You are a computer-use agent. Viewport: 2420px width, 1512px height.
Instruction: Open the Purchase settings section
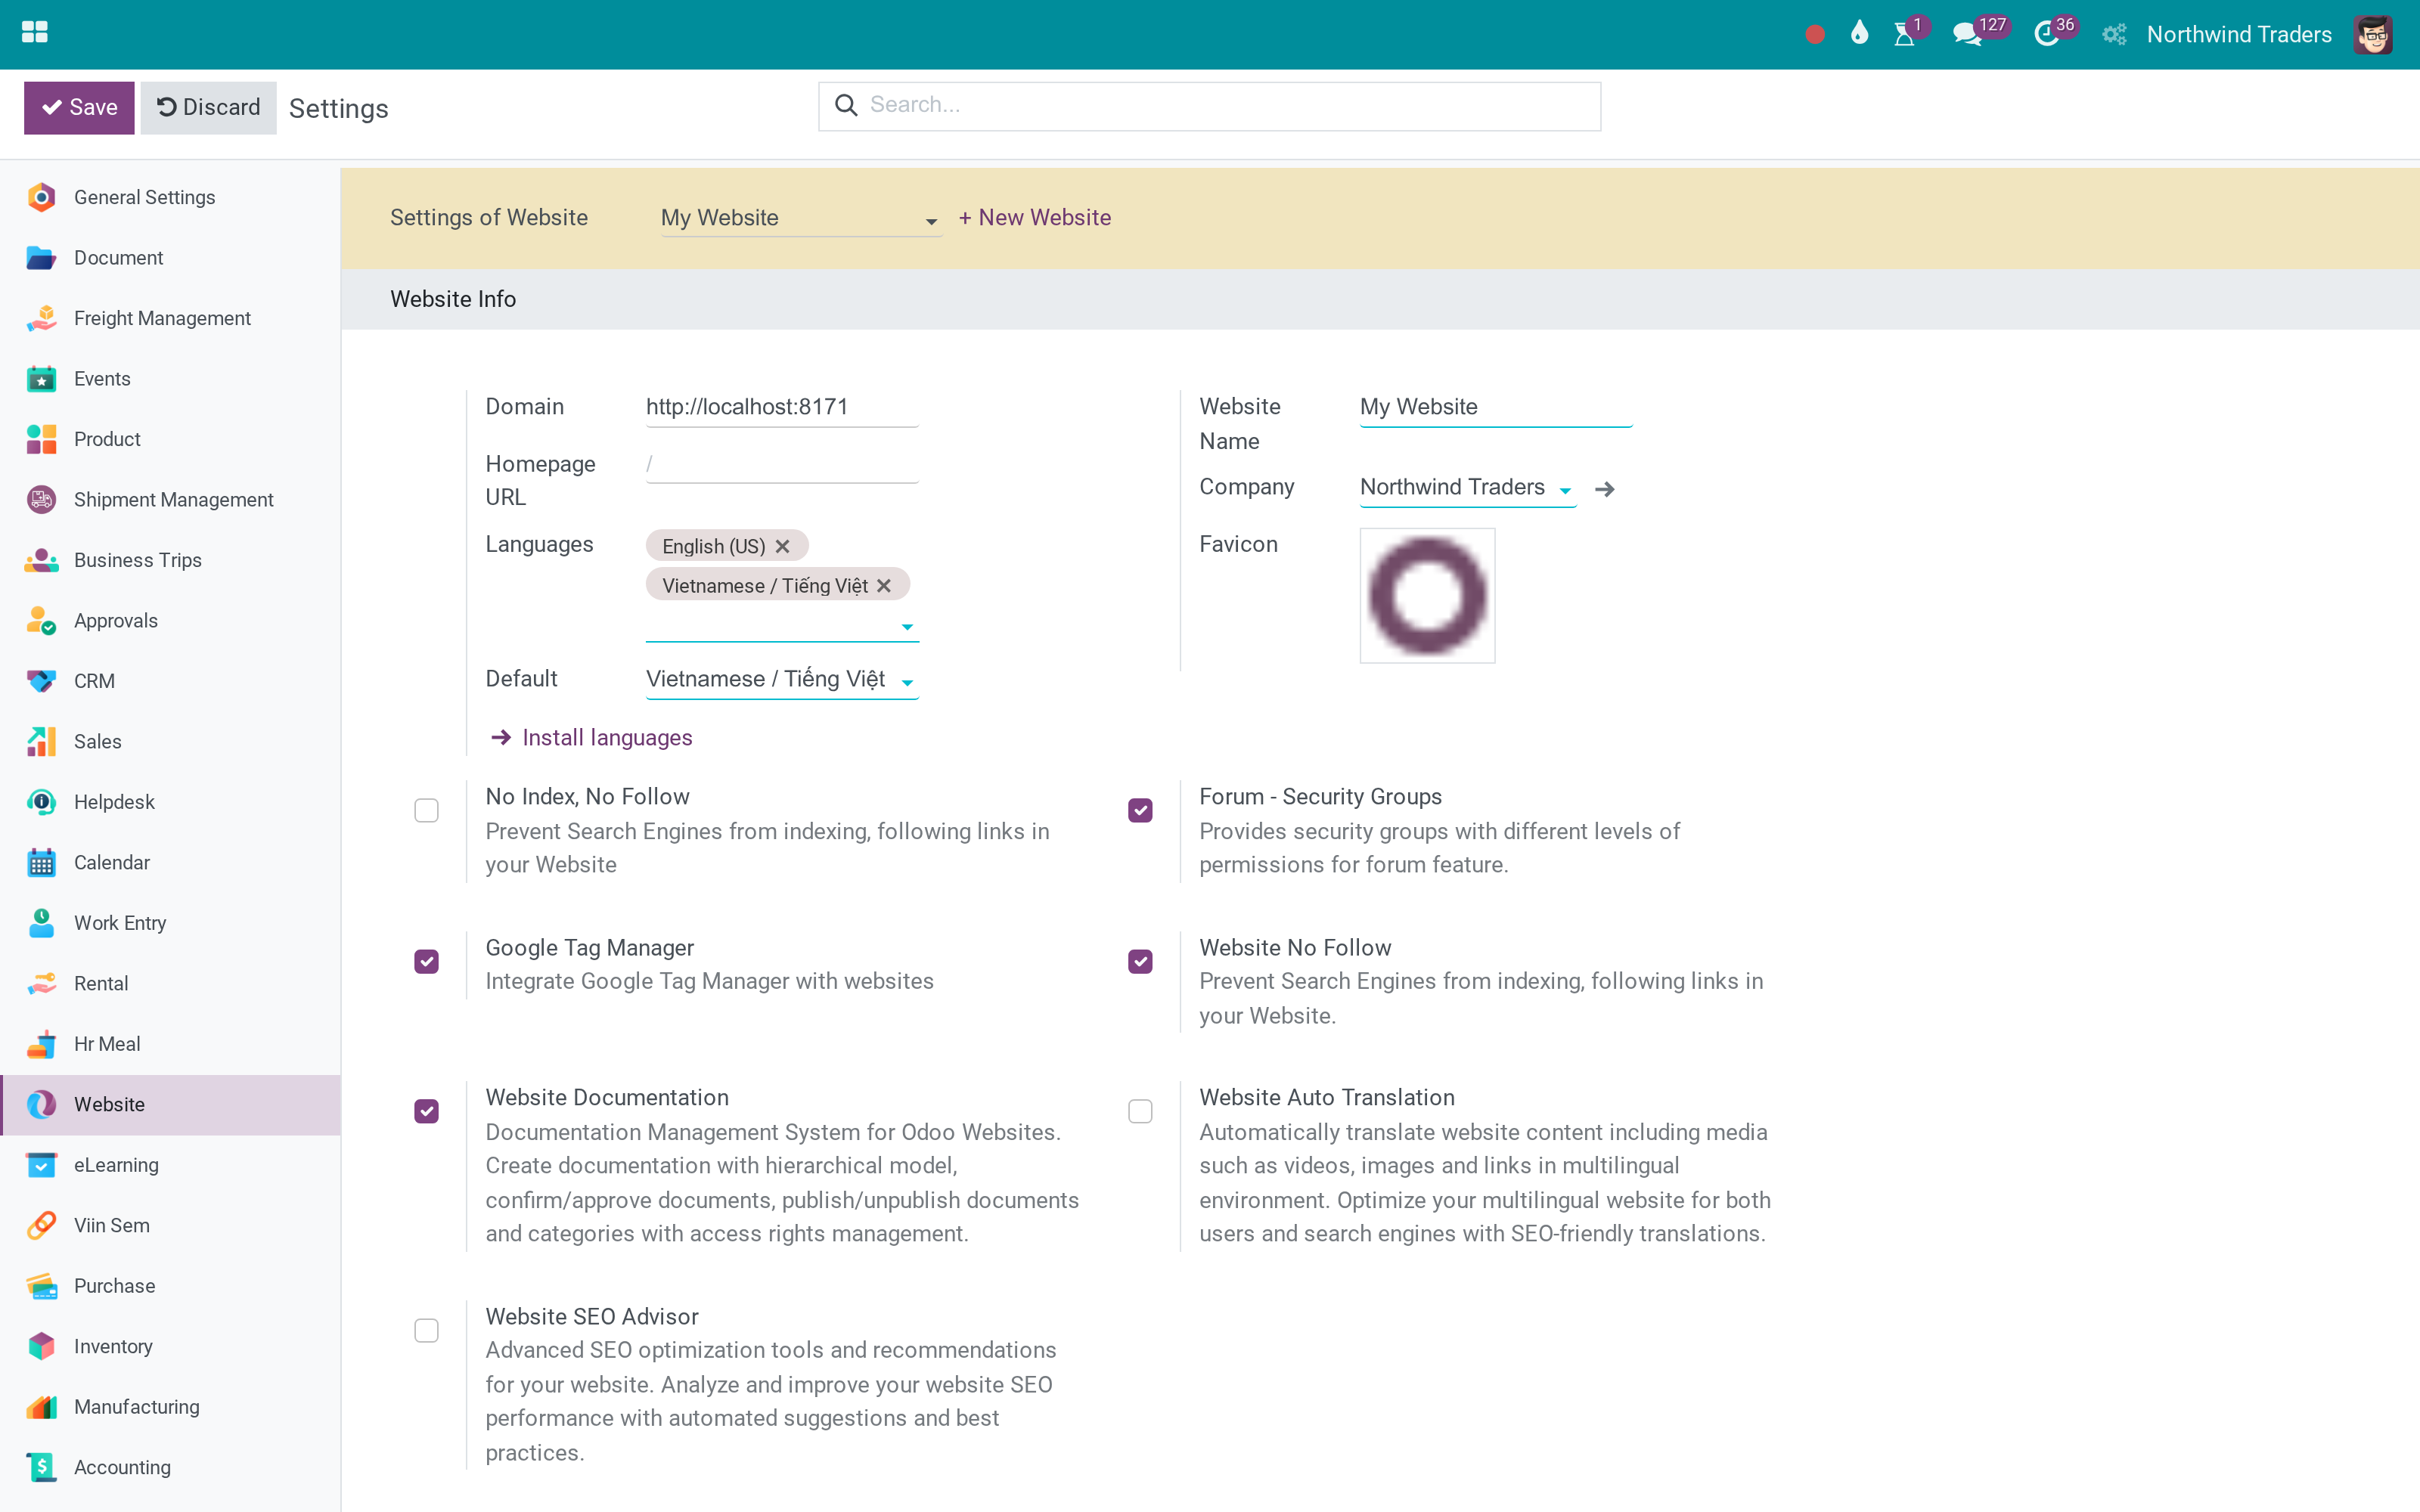tap(170, 1286)
